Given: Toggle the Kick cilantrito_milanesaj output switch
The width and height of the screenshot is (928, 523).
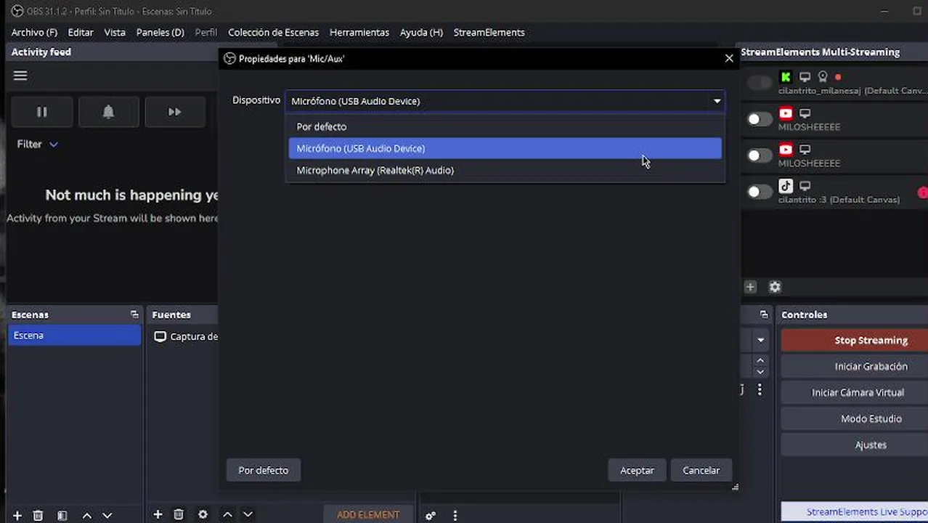Looking at the screenshot, I should pos(760,83).
